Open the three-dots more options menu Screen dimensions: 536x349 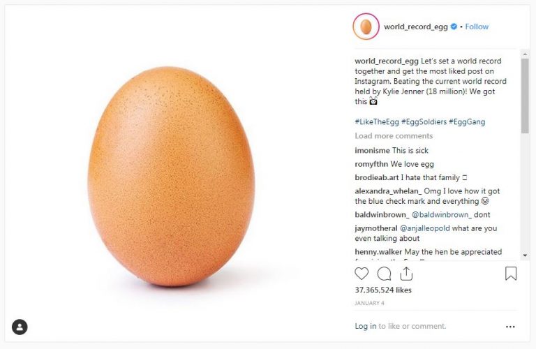510,326
